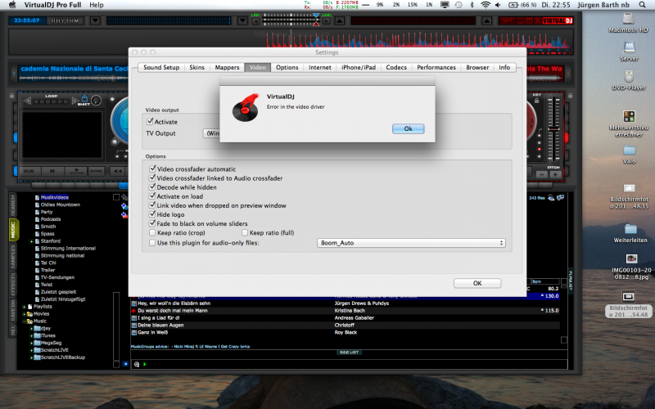Click right deck pitch plus button
This screenshot has width=655, height=409.
pyautogui.click(x=555, y=174)
